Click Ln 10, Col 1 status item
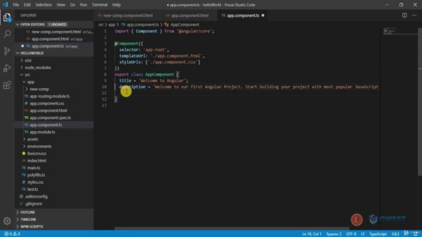The image size is (422, 237). (312, 234)
